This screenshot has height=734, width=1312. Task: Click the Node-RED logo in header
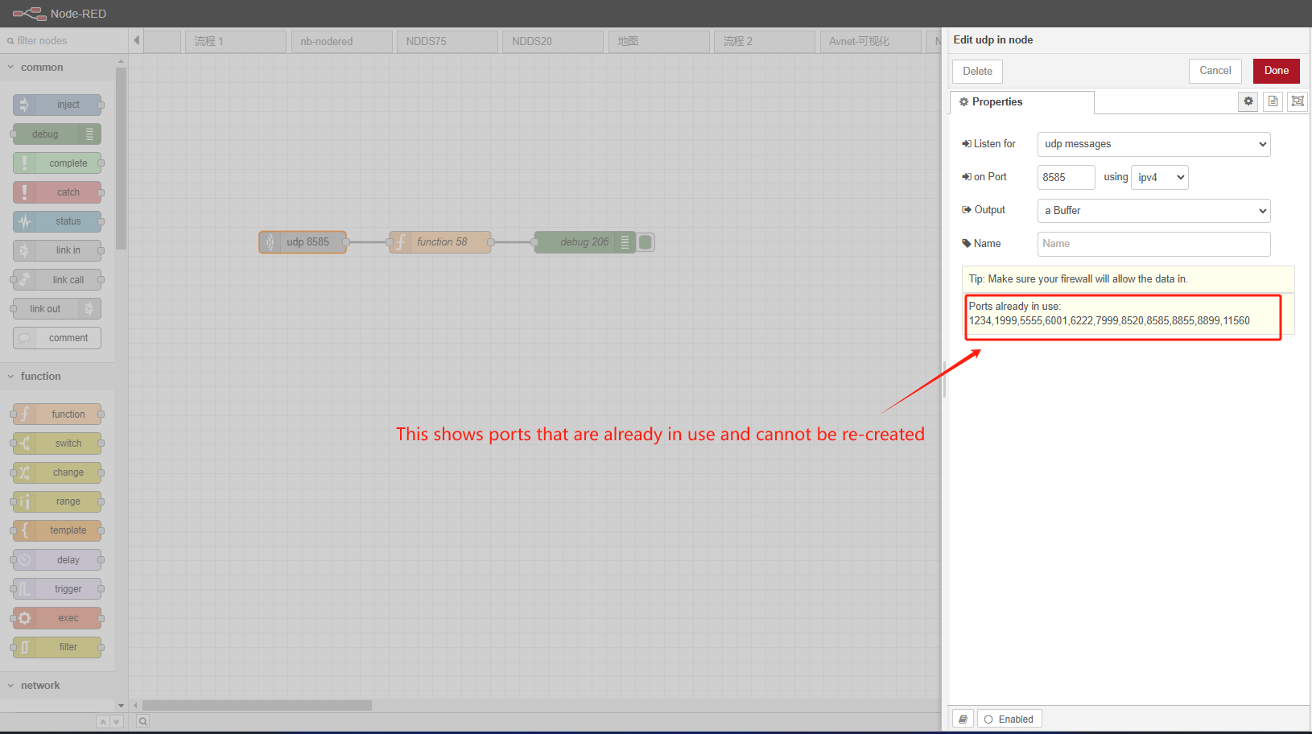point(30,14)
